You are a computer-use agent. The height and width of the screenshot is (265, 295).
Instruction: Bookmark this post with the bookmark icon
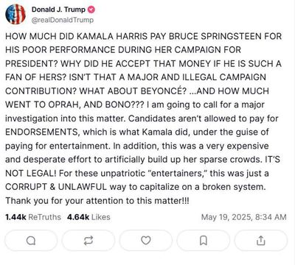(x=204, y=241)
